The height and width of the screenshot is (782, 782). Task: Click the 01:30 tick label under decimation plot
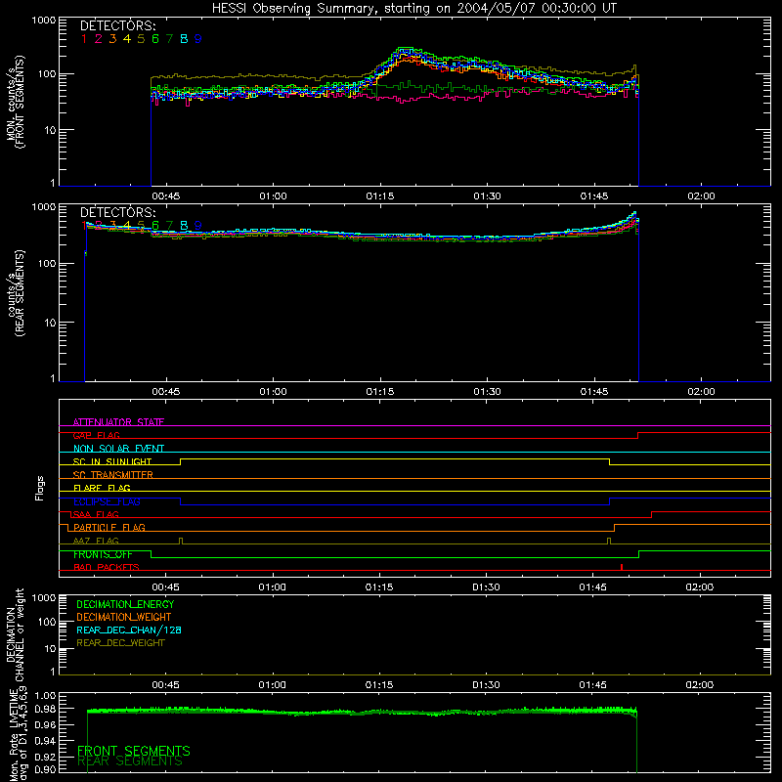pyautogui.click(x=486, y=685)
